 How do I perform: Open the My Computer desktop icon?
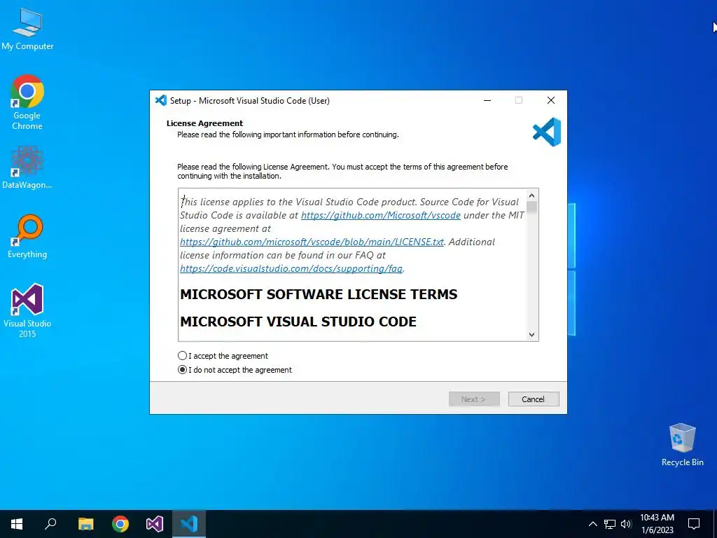pyautogui.click(x=27, y=29)
